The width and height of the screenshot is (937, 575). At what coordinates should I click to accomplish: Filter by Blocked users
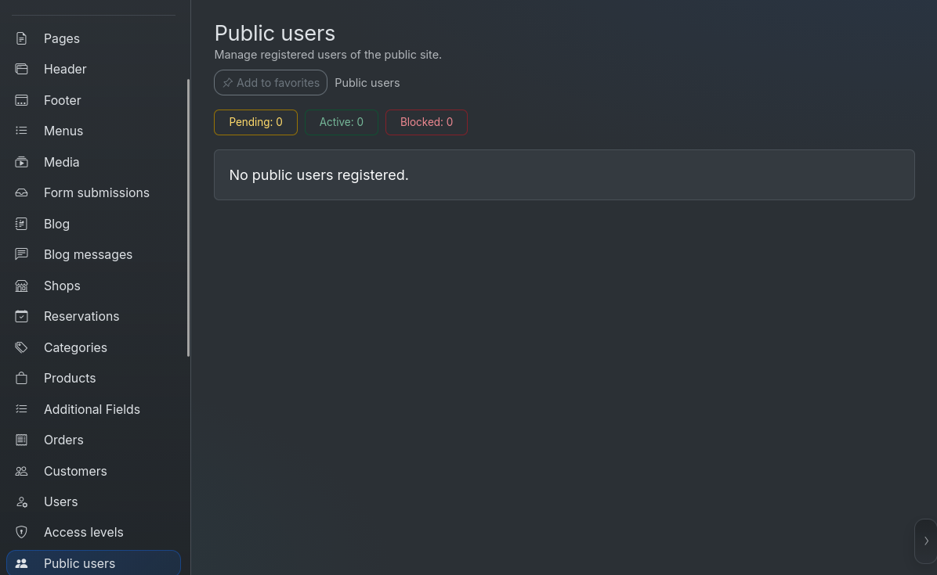pos(427,122)
